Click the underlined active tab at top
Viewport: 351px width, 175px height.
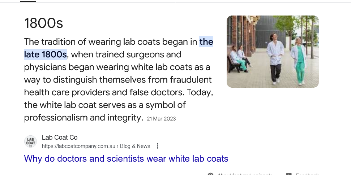(28, 1)
